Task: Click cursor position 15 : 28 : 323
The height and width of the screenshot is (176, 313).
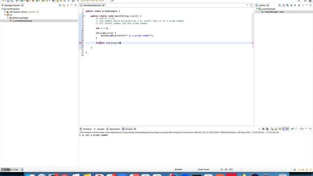Action: [x=226, y=170]
